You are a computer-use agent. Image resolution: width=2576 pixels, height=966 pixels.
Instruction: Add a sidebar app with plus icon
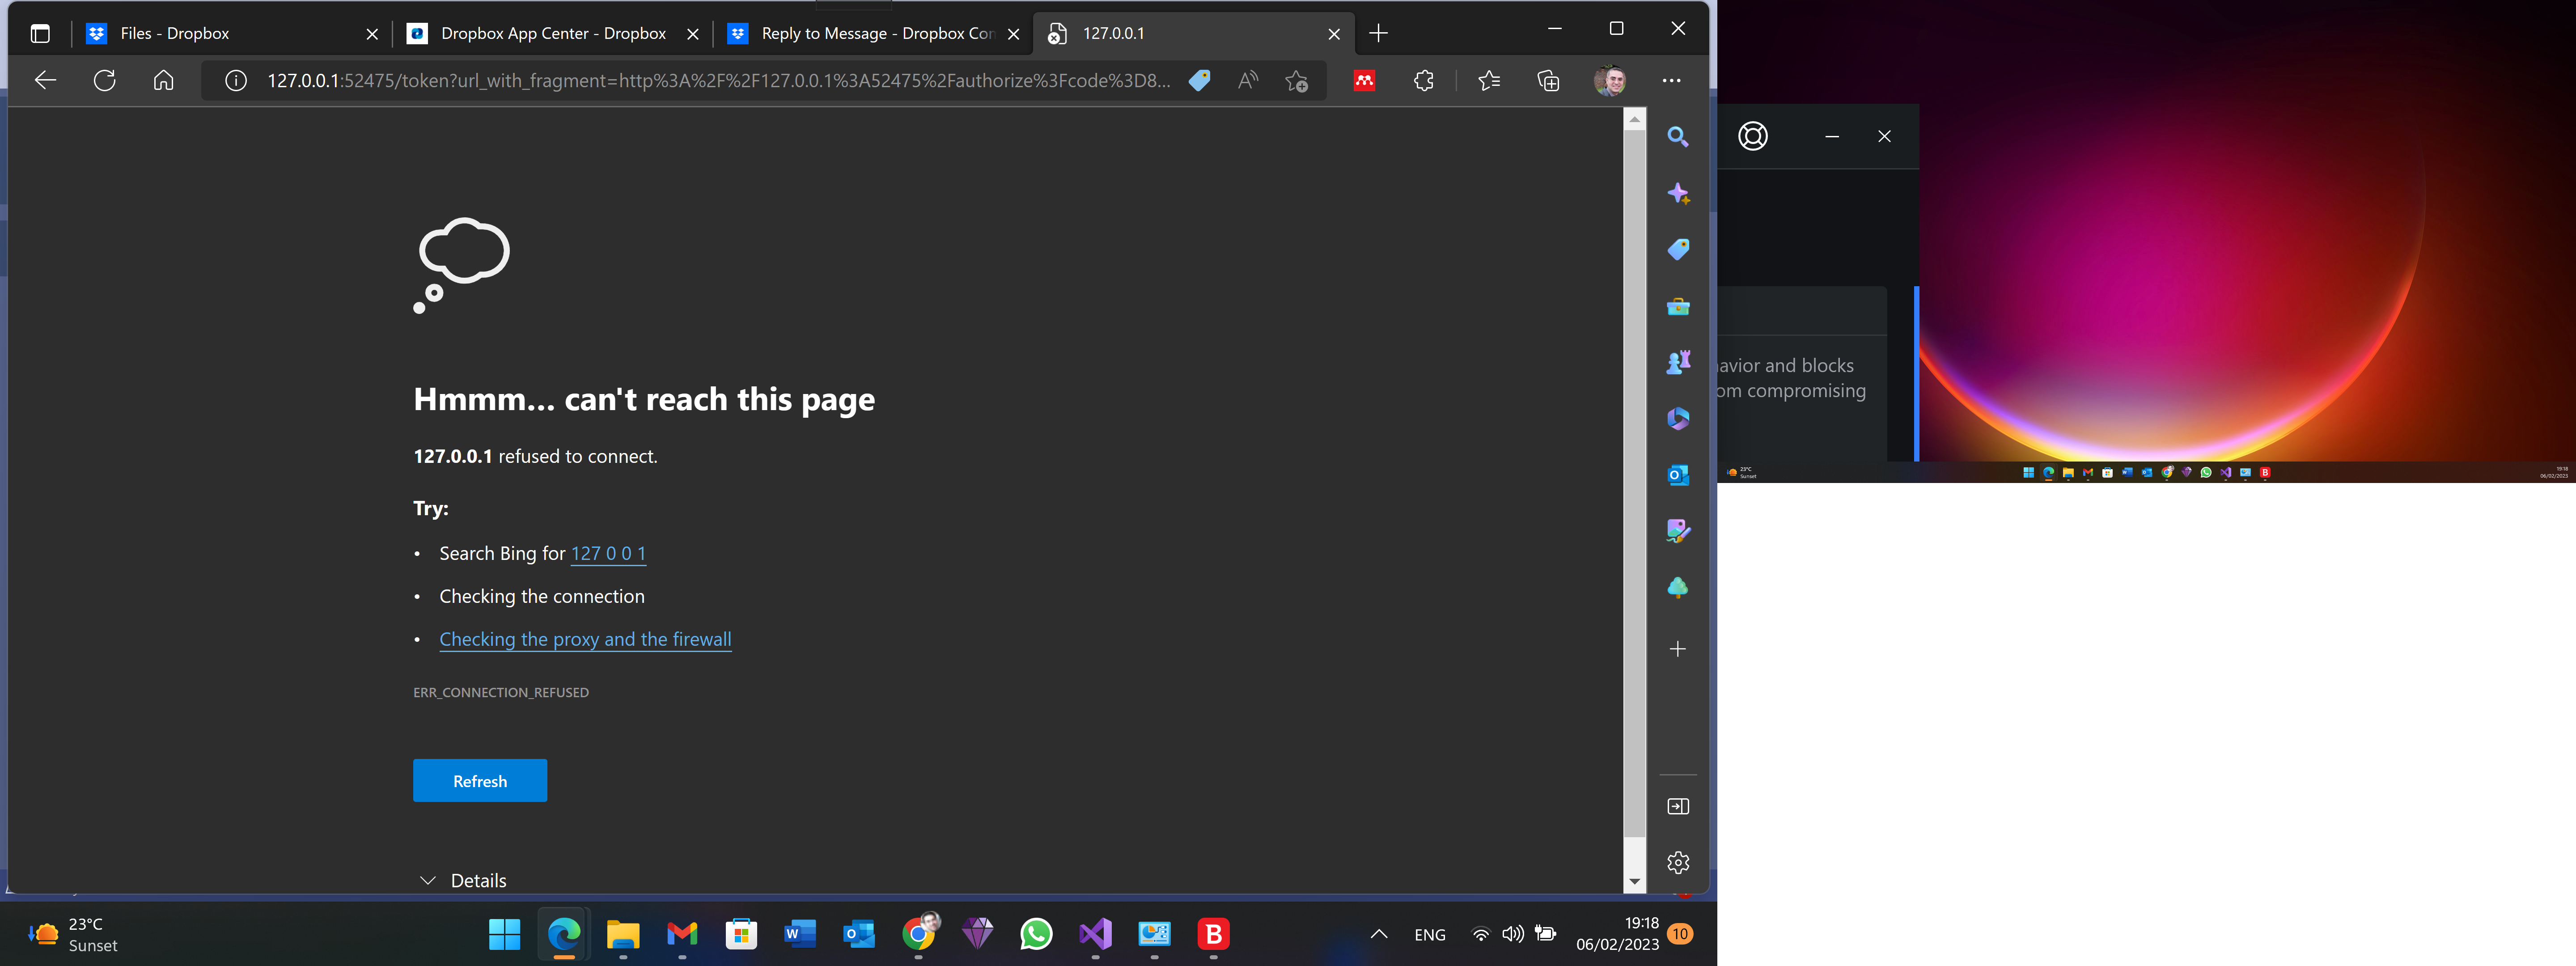click(1678, 649)
